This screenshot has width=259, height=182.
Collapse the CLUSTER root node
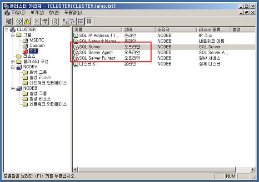pos(6,30)
